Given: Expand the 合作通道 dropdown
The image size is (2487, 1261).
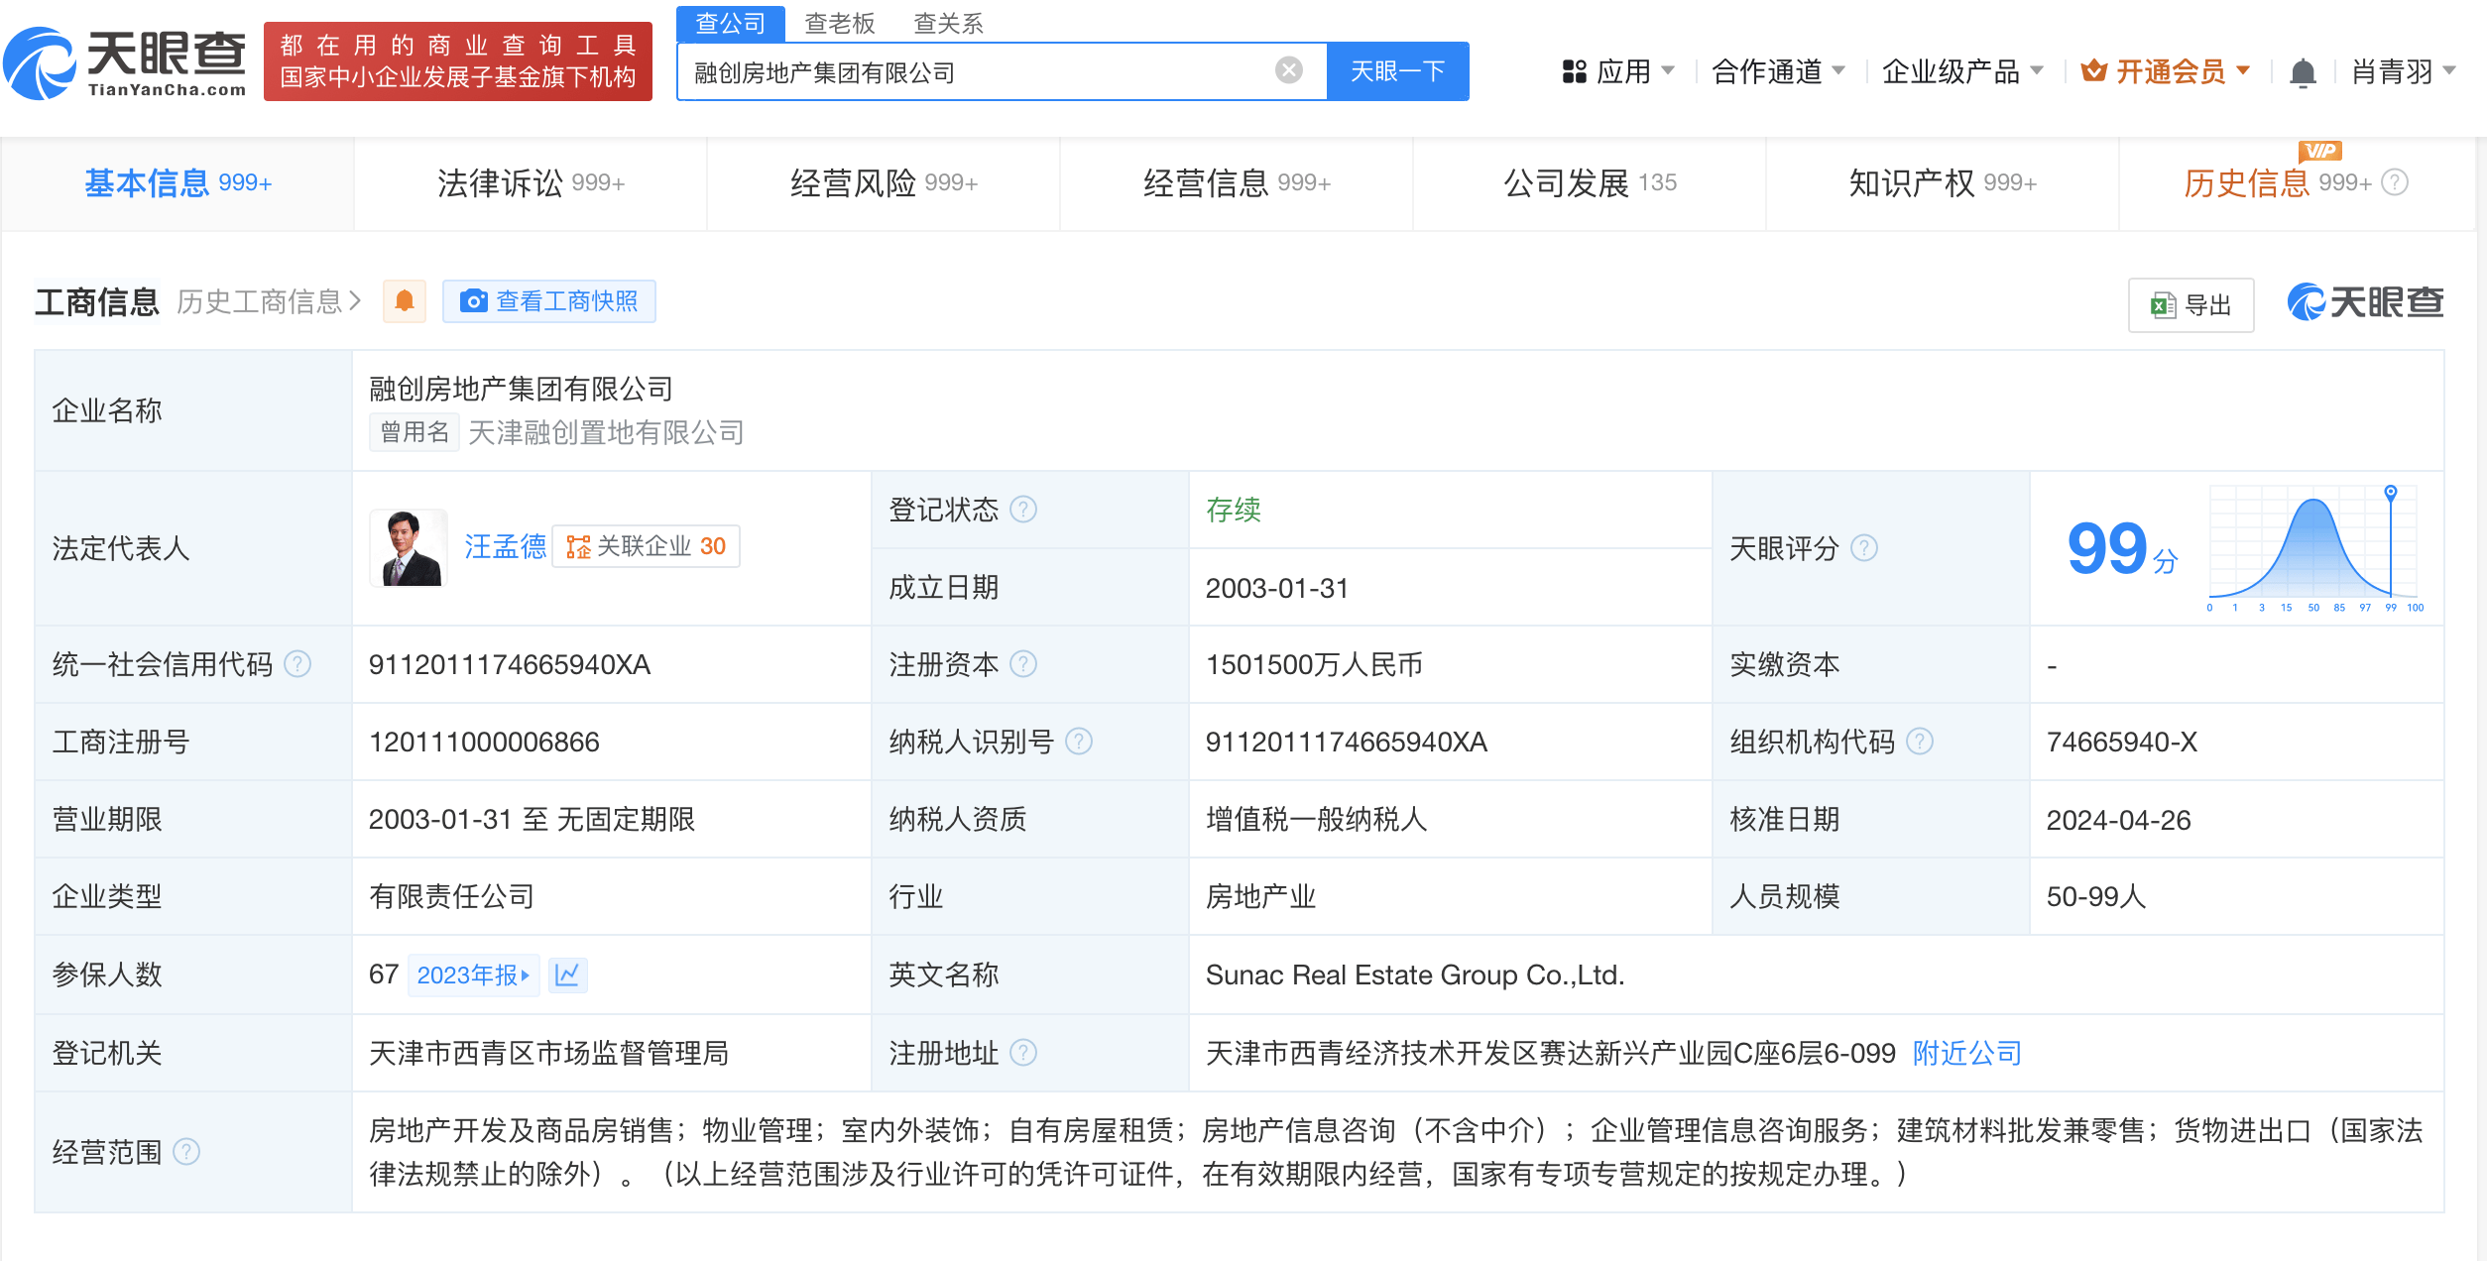Looking at the screenshot, I should click(1838, 71).
